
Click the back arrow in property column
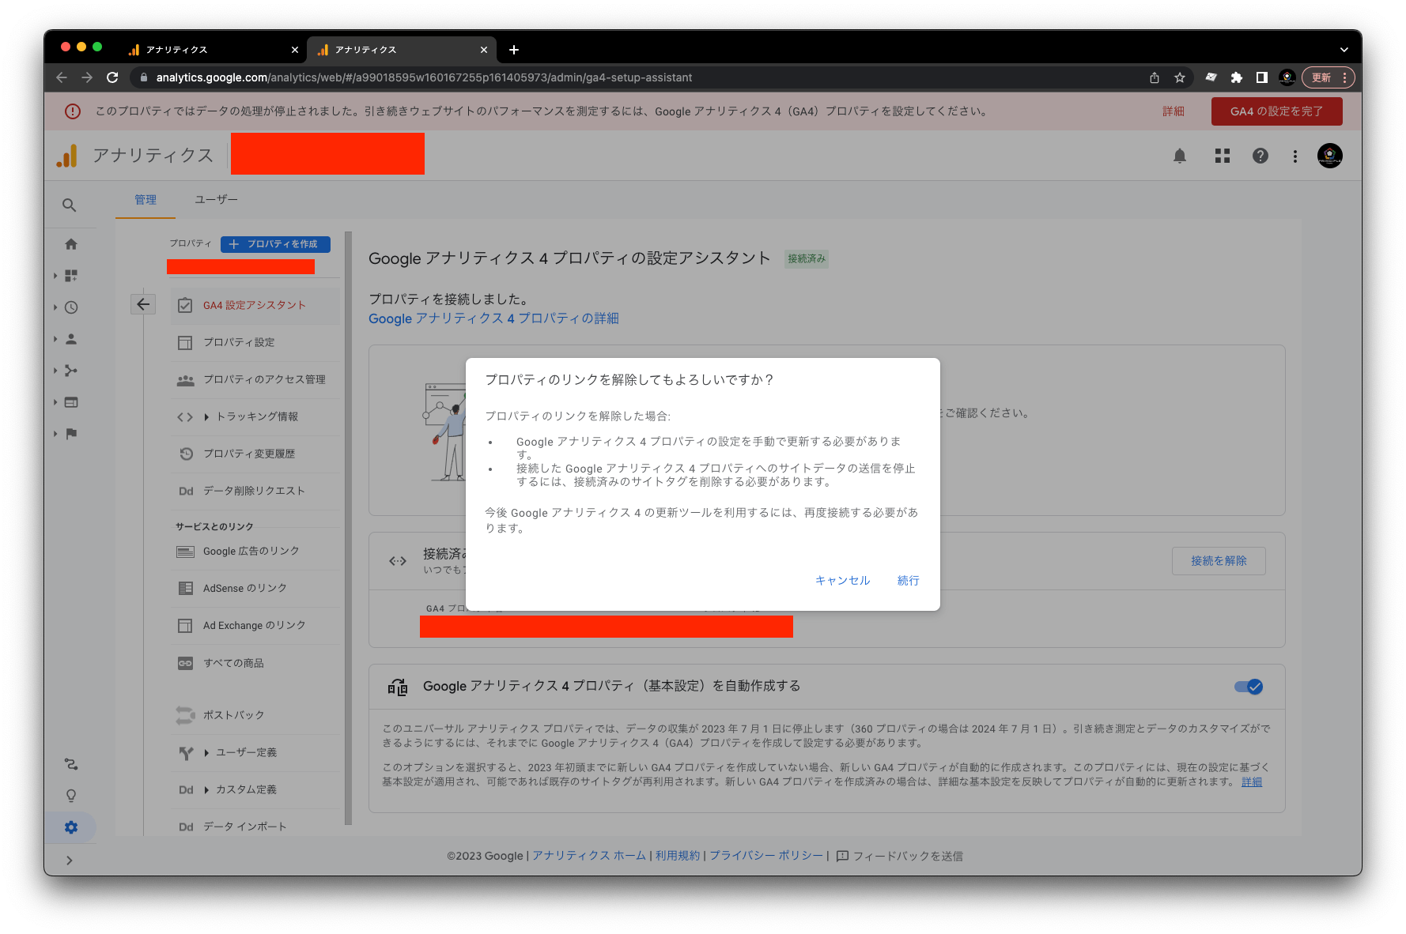143,304
